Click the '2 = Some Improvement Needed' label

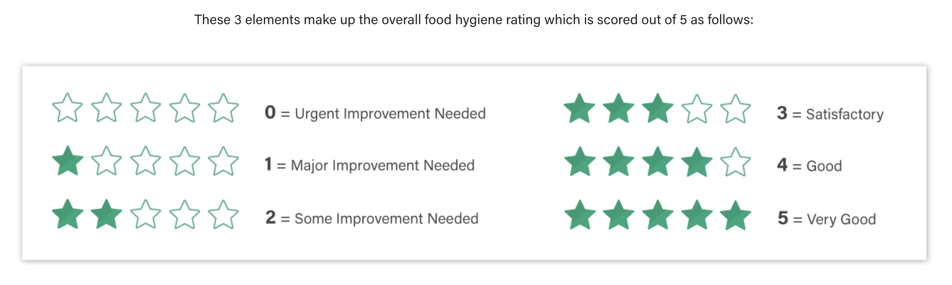pos(372,218)
